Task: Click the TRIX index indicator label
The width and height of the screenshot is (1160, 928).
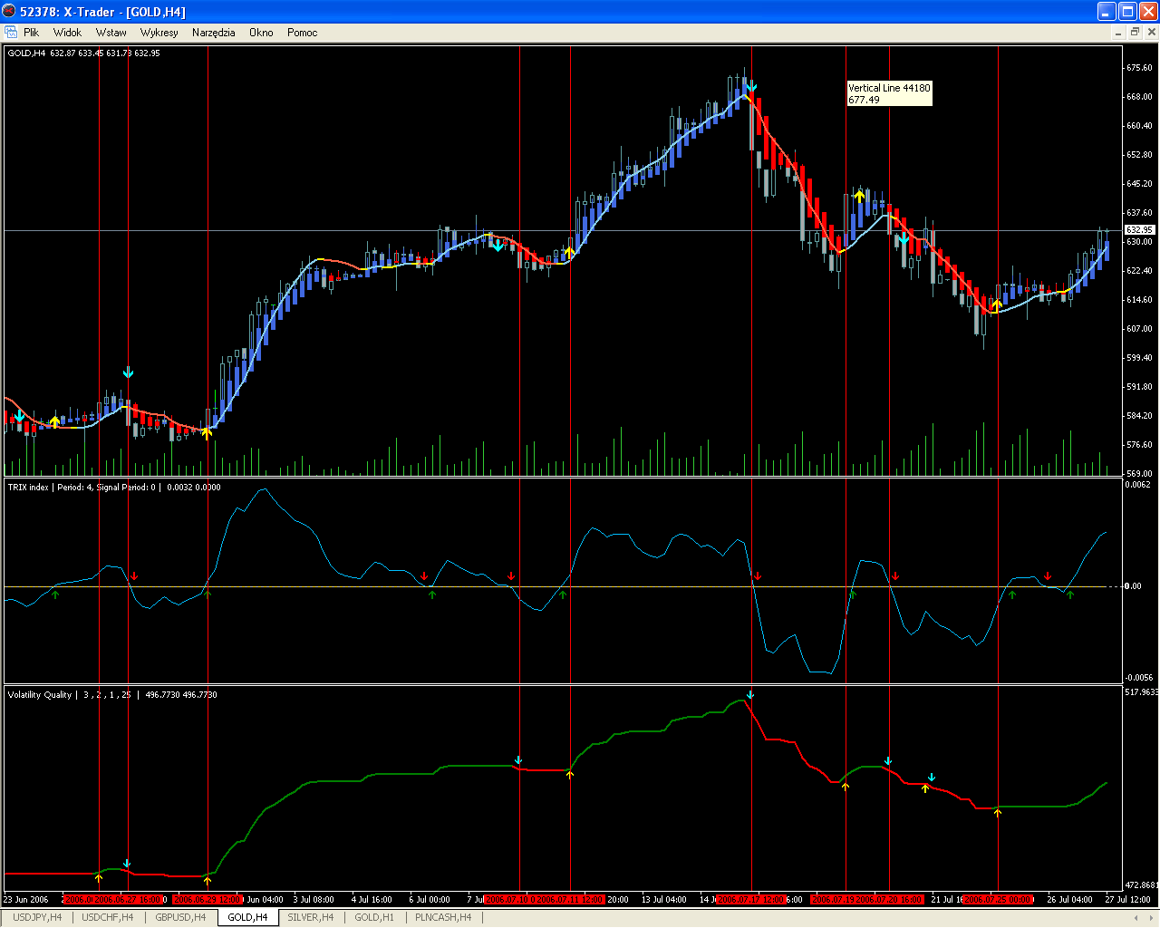Action: (114, 488)
